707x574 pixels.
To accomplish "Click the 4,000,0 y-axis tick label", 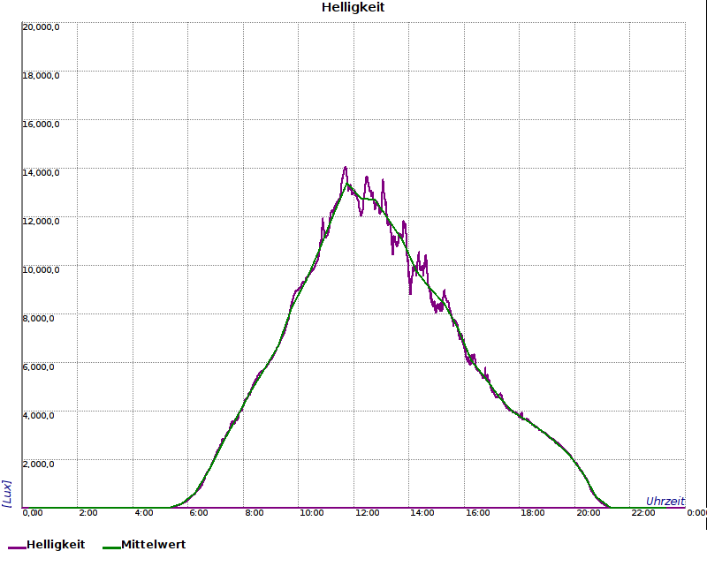I will click(38, 415).
